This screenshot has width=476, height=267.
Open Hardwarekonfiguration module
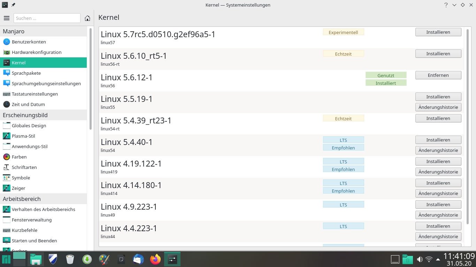click(43, 52)
